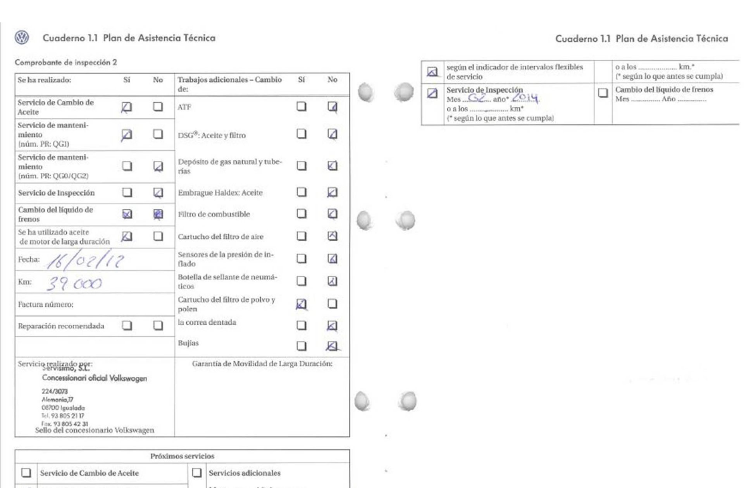This screenshot has height=488, width=744.
Task: Tick the Sí box for Bujías
Action: pos(301,346)
